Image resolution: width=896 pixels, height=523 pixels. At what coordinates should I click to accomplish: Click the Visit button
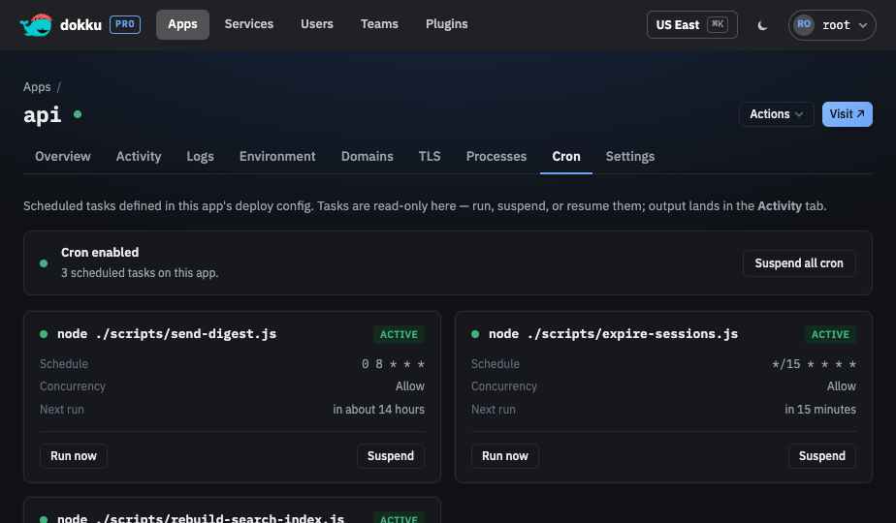tap(847, 114)
